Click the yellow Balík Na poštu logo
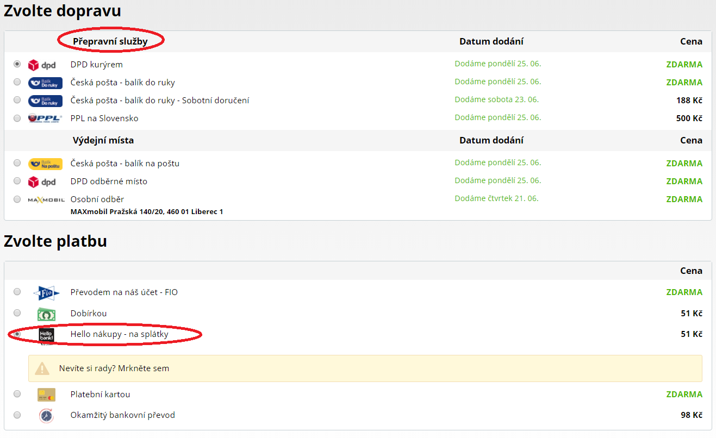This screenshot has width=716, height=438. pos(45,164)
